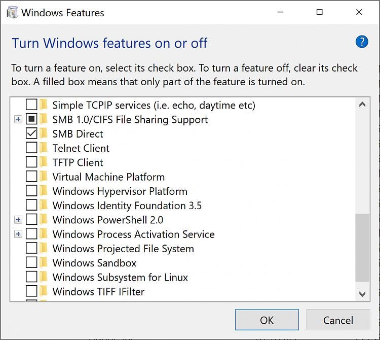Uncheck the SMB Direct checkbox

tap(31, 134)
